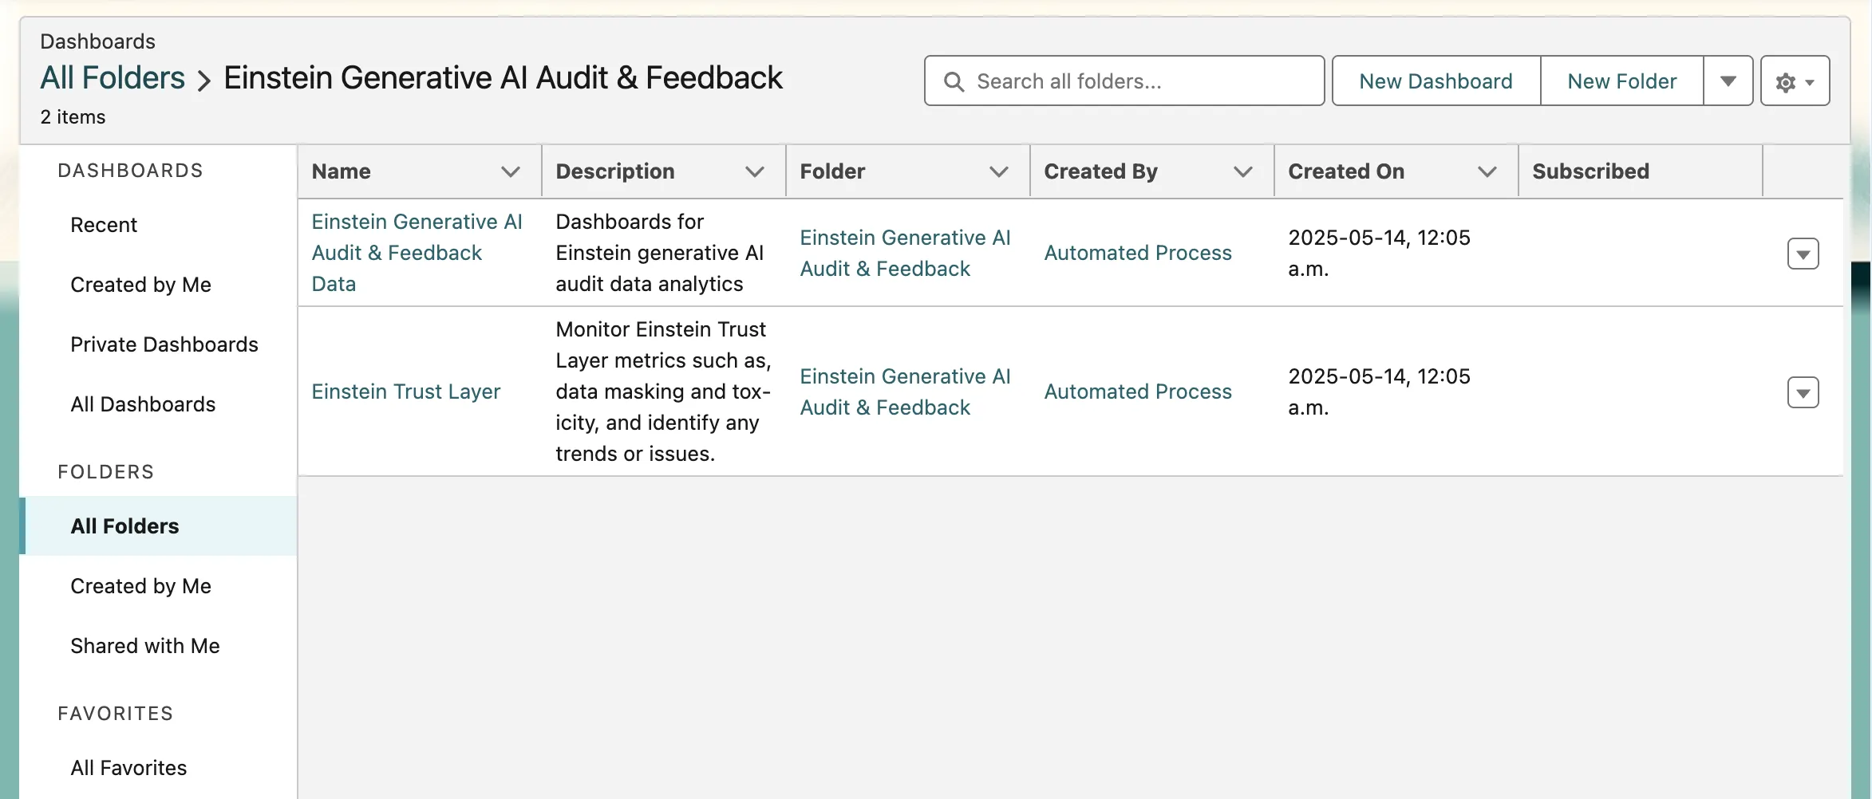
Task: Open Created By column chevron menu
Action: tap(1243, 171)
